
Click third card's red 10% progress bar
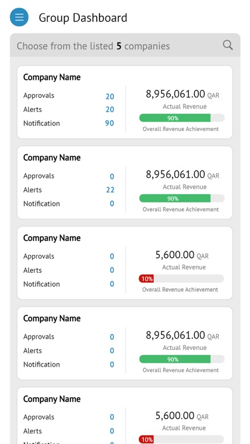[x=181, y=279]
